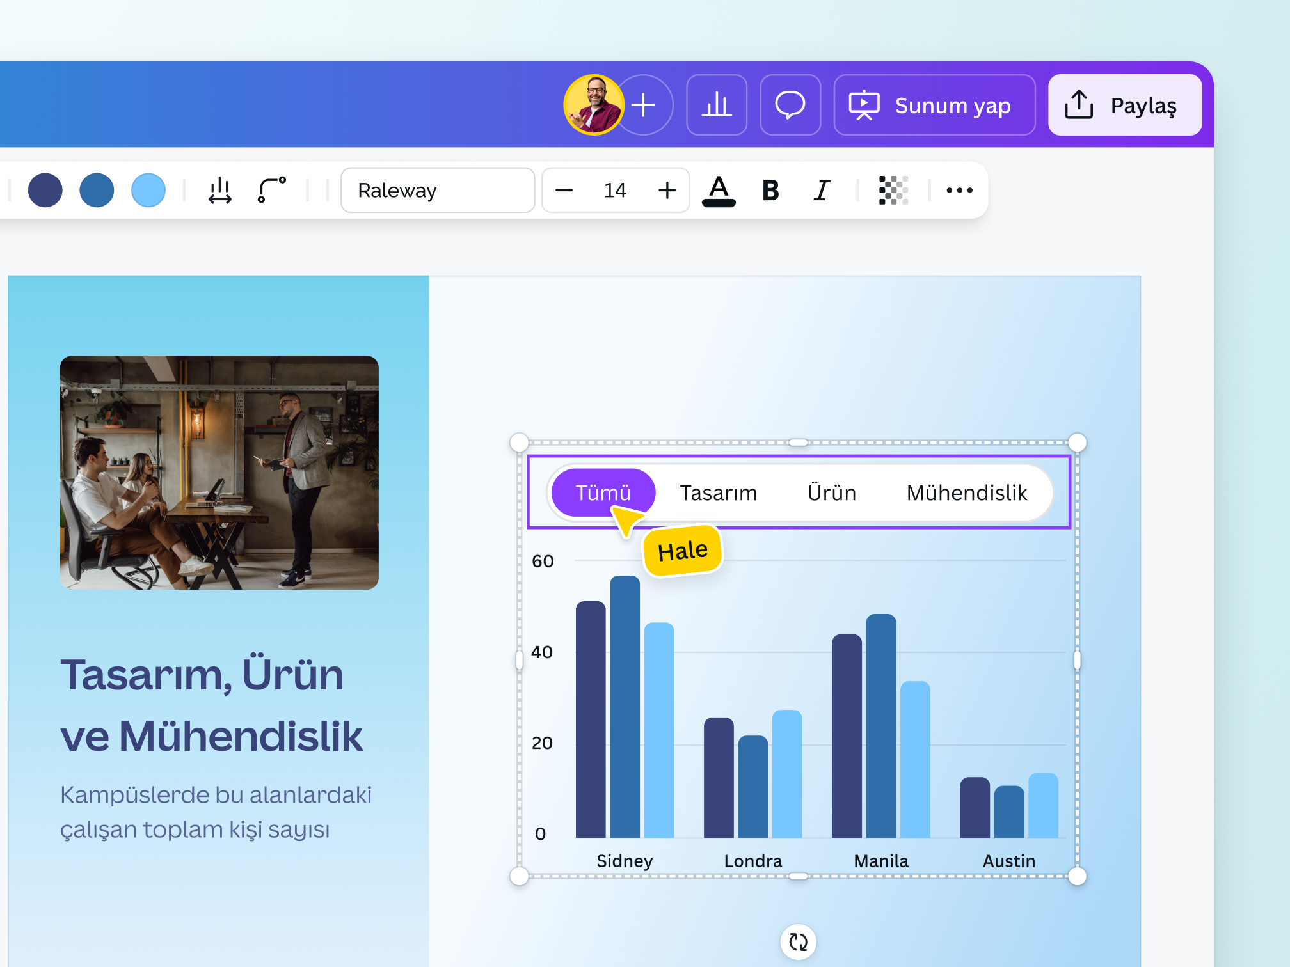Click the Paylaş share button

pos(1125,105)
